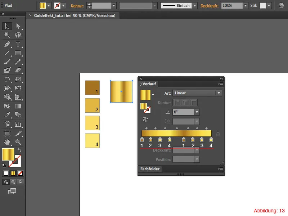Select the Symbol Sprayer tool
Viewport: 288px width, 216px height.
7,124
